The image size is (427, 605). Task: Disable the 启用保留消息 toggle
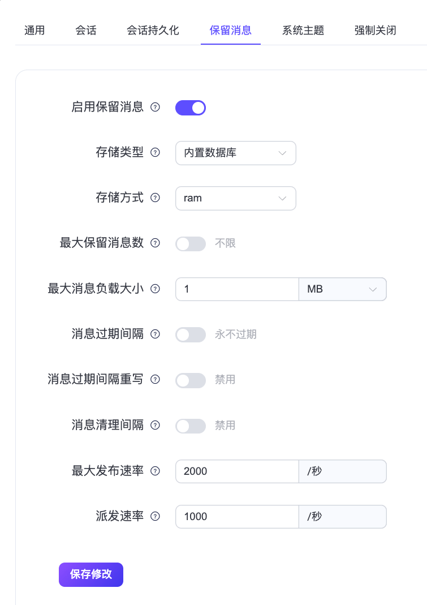191,108
